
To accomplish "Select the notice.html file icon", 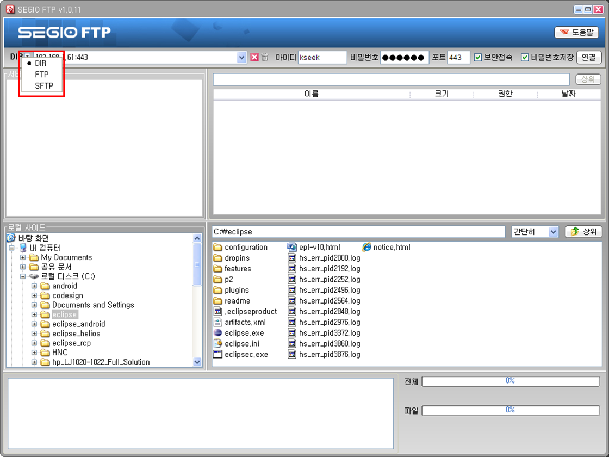I will (367, 247).
